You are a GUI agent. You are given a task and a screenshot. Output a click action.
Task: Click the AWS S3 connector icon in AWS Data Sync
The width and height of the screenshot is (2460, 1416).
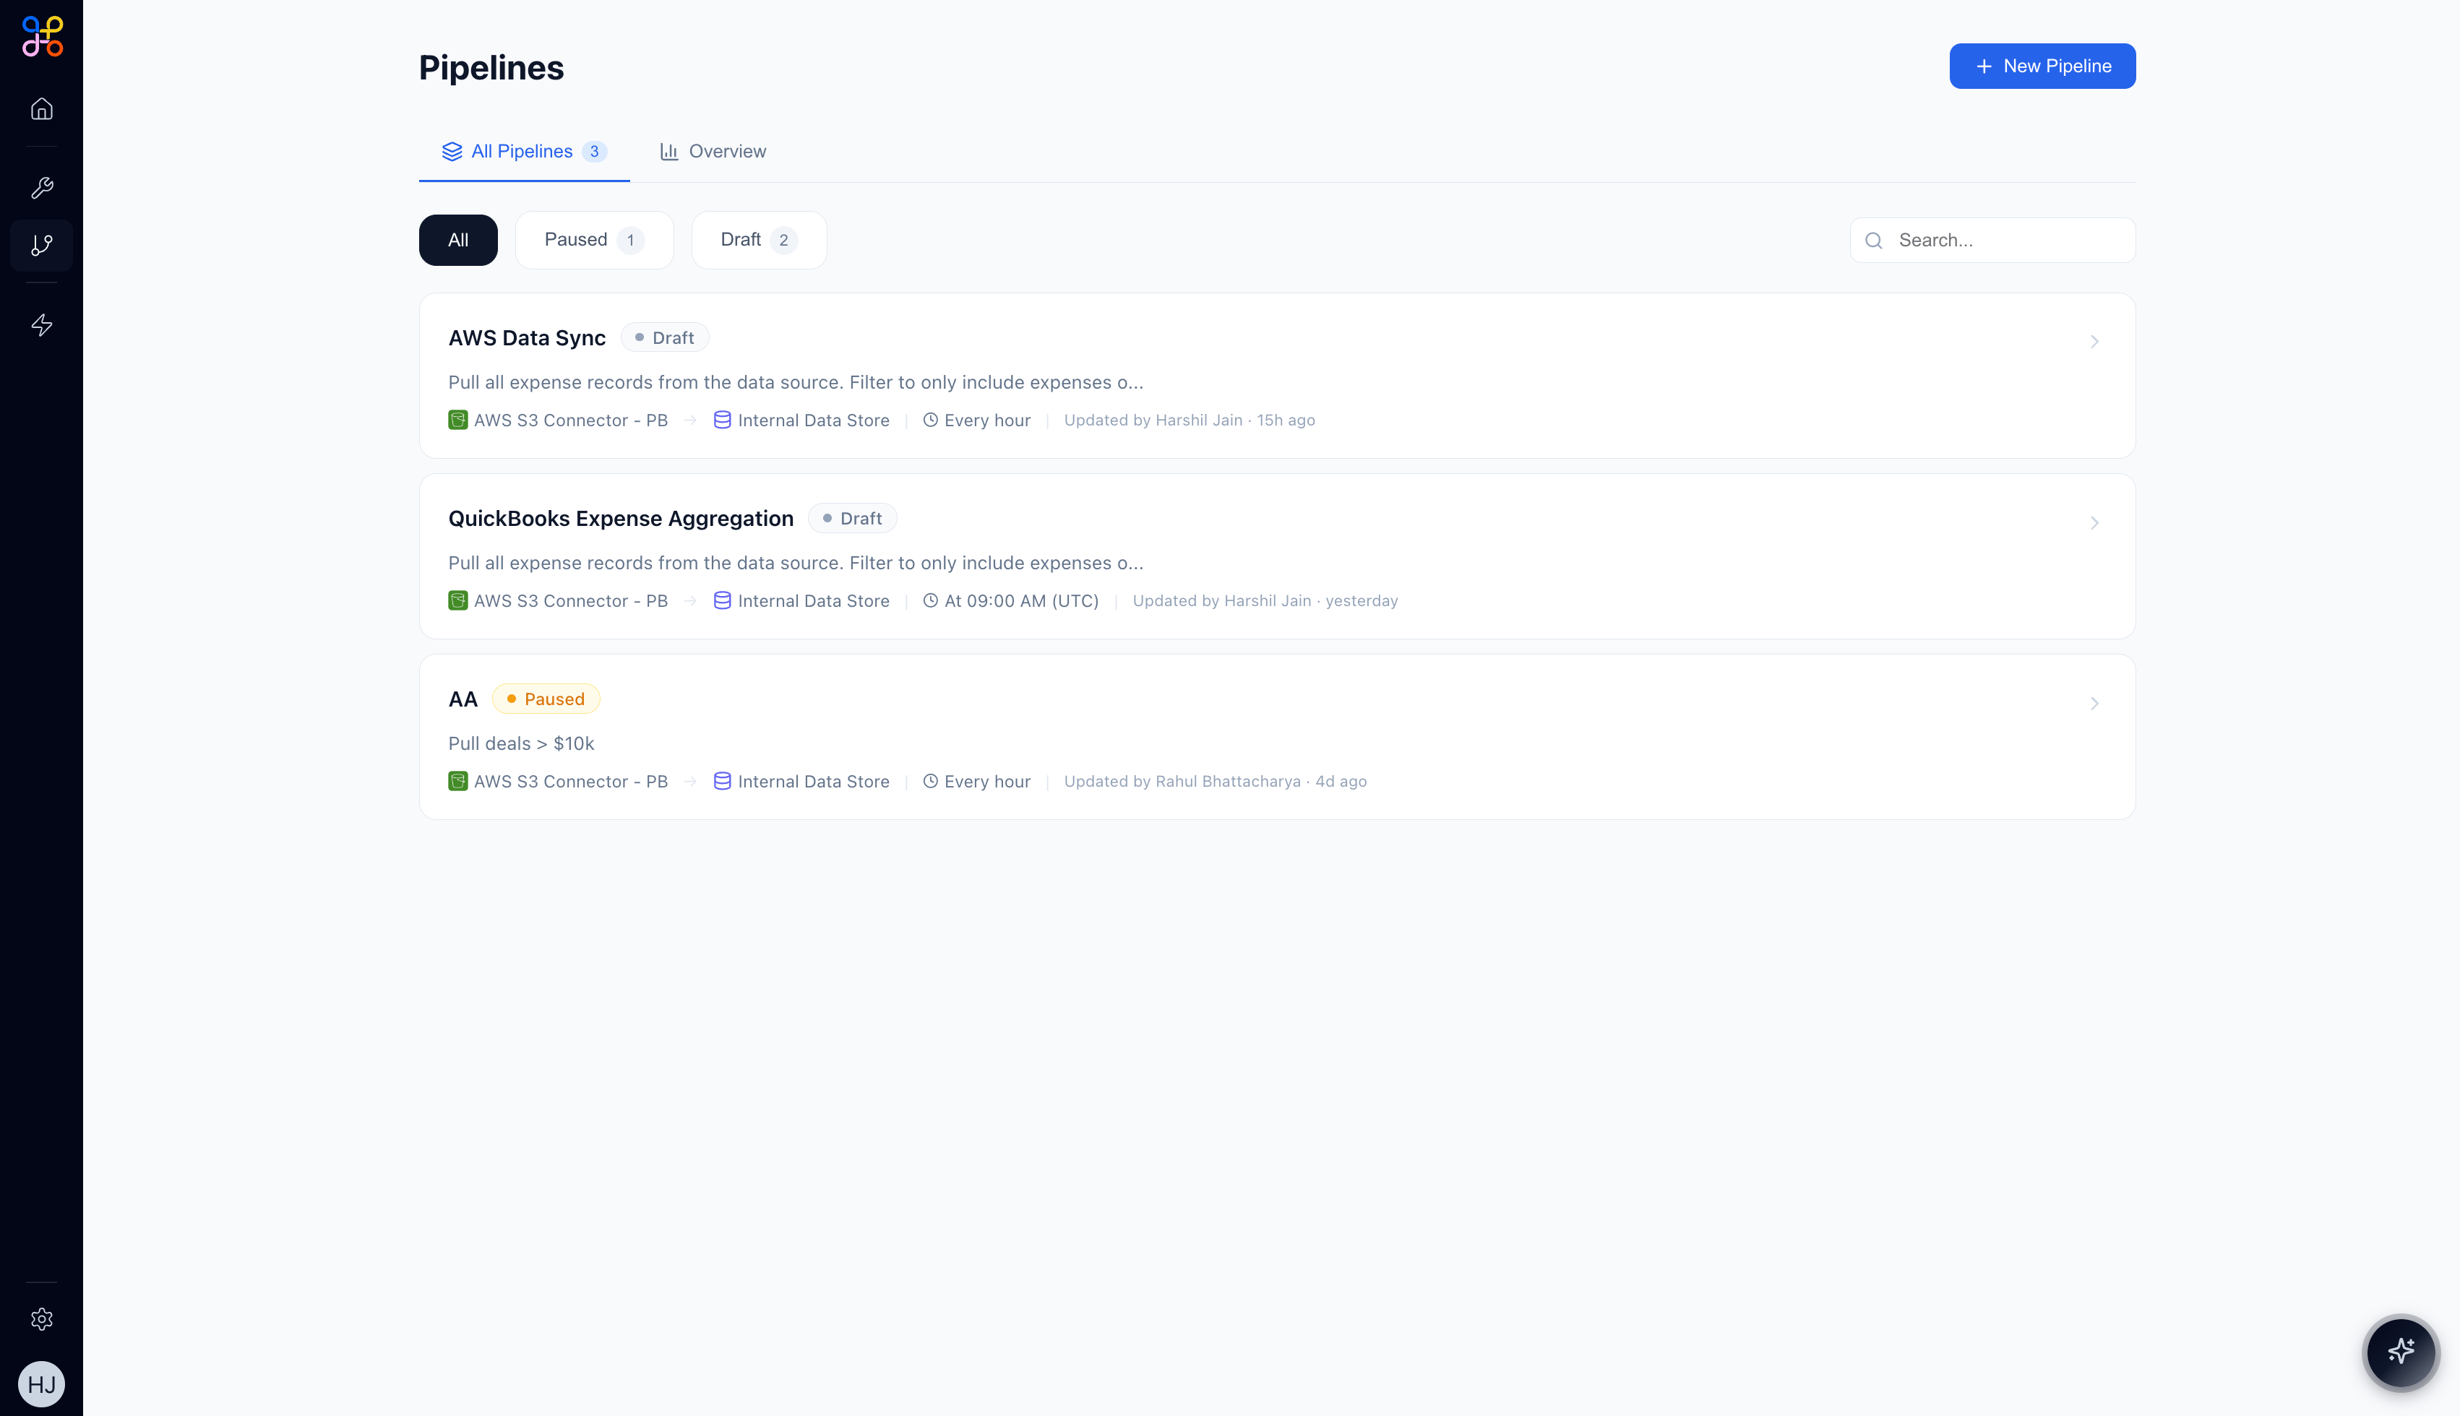pos(457,420)
